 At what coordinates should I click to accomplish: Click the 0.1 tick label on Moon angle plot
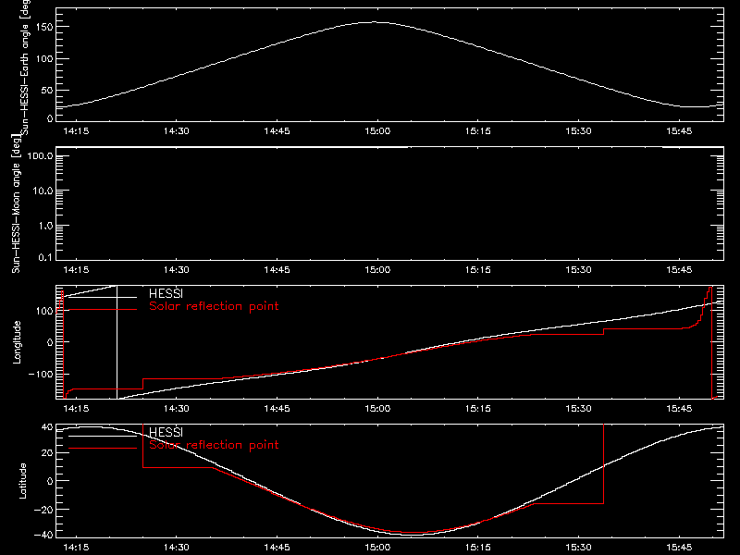tap(45, 257)
